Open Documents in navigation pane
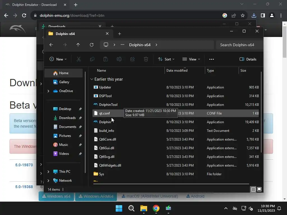 [x=63, y=127]
